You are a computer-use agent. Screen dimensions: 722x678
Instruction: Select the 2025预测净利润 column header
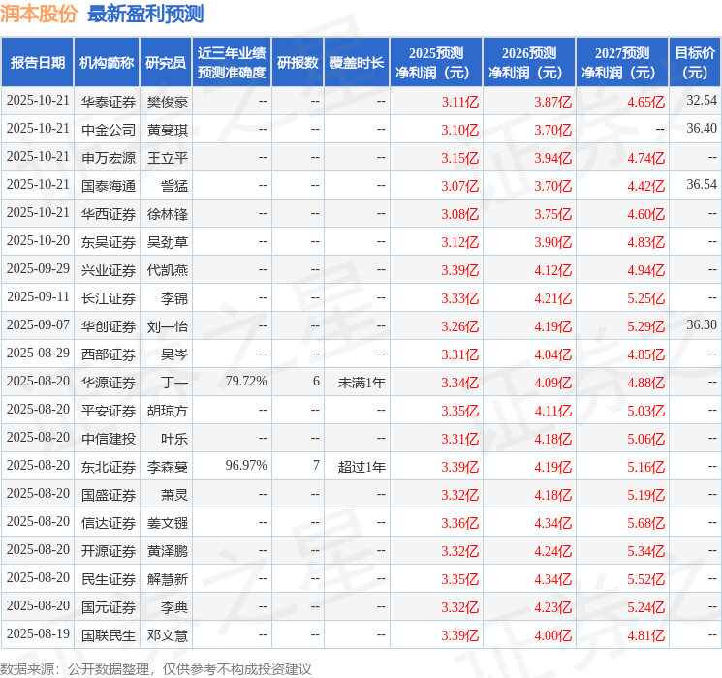[x=436, y=63]
